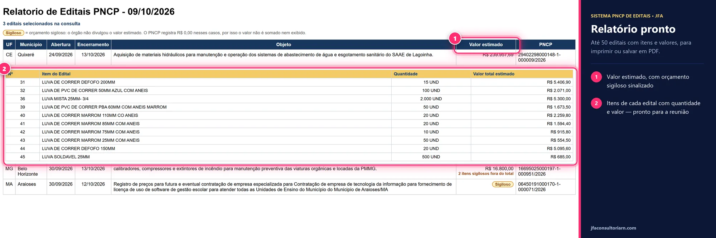Click item 'LUVA DE CORRER DEFOFO 200MM'
The image size is (716, 238).
[x=78, y=82]
